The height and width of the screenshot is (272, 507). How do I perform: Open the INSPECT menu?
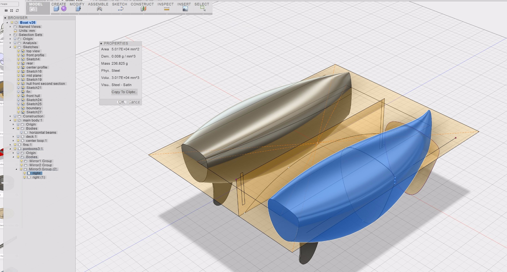pyautogui.click(x=165, y=4)
